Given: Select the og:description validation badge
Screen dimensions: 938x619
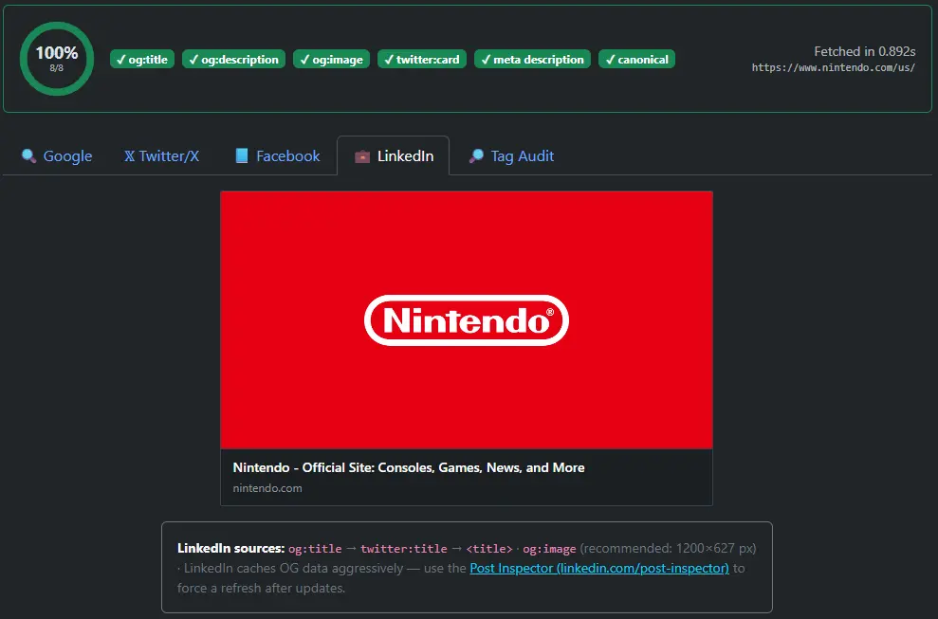Looking at the screenshot, I should pyautogui.click(x=233, y=59).
